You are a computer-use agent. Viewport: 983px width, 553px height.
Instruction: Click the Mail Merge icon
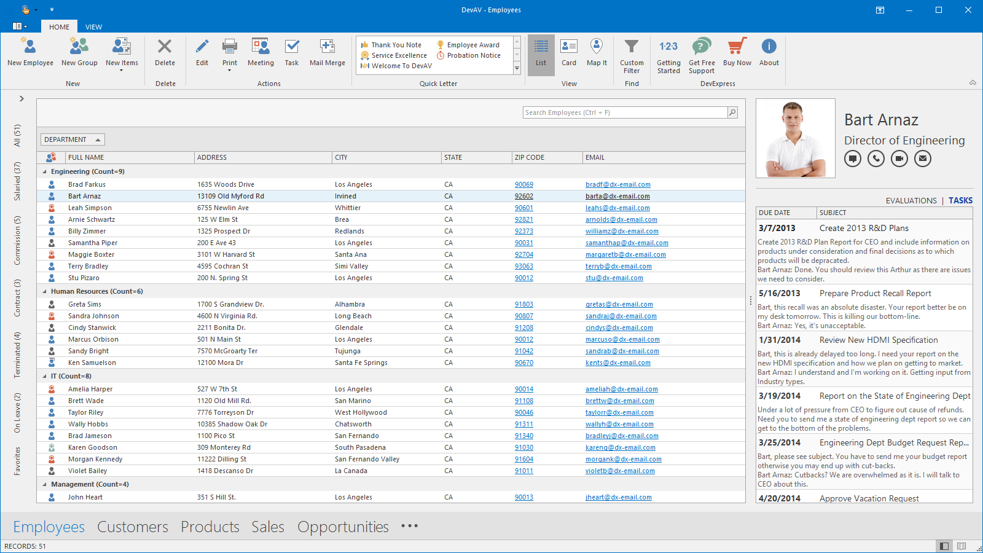(327, 52)
